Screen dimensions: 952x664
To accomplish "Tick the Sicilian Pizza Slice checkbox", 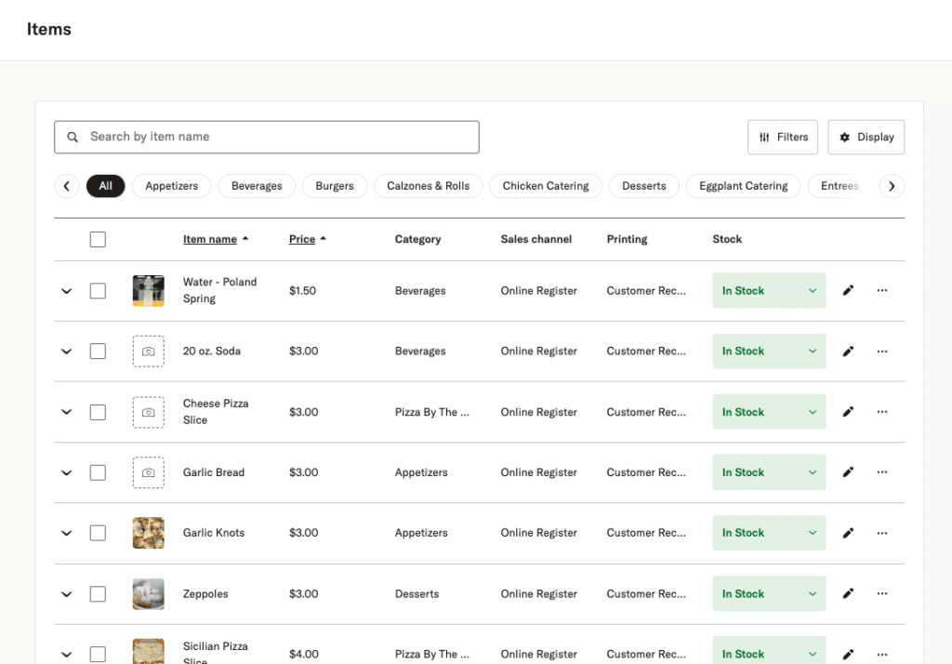I will tap(98, 655).
